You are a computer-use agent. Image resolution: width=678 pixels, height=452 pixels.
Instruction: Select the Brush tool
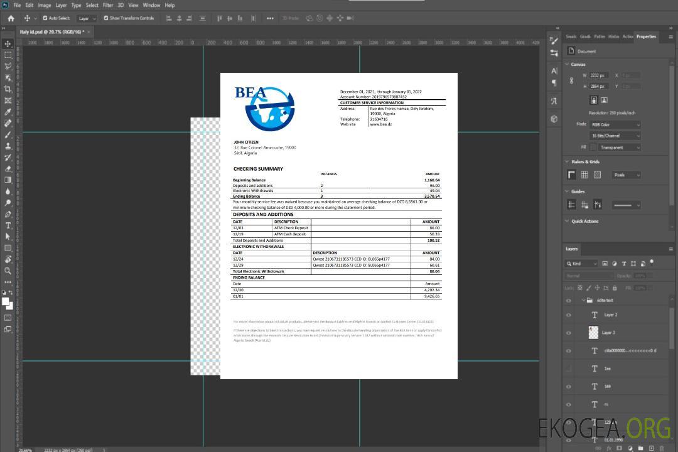coord(8,134)
